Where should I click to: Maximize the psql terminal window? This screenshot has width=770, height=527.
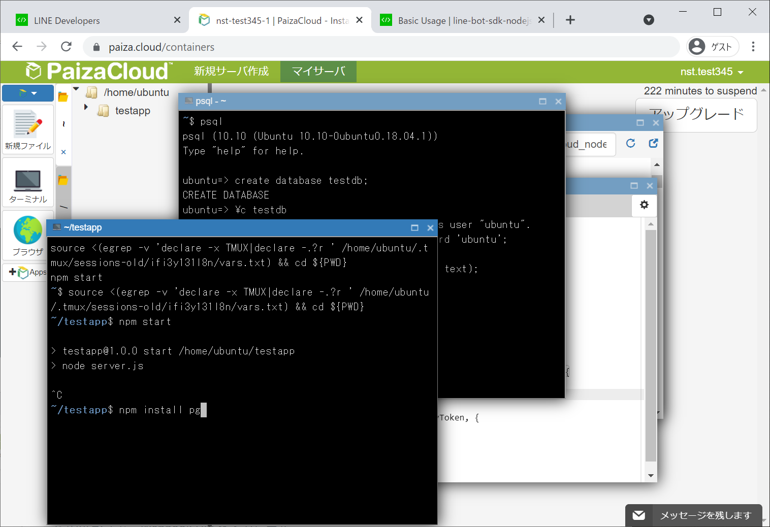(542, 101)
